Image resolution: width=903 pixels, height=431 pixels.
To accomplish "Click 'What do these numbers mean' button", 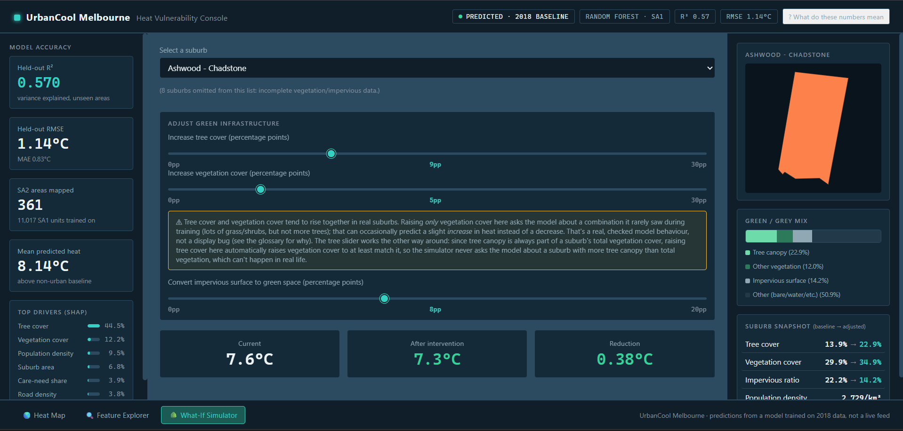I will 836,16.
